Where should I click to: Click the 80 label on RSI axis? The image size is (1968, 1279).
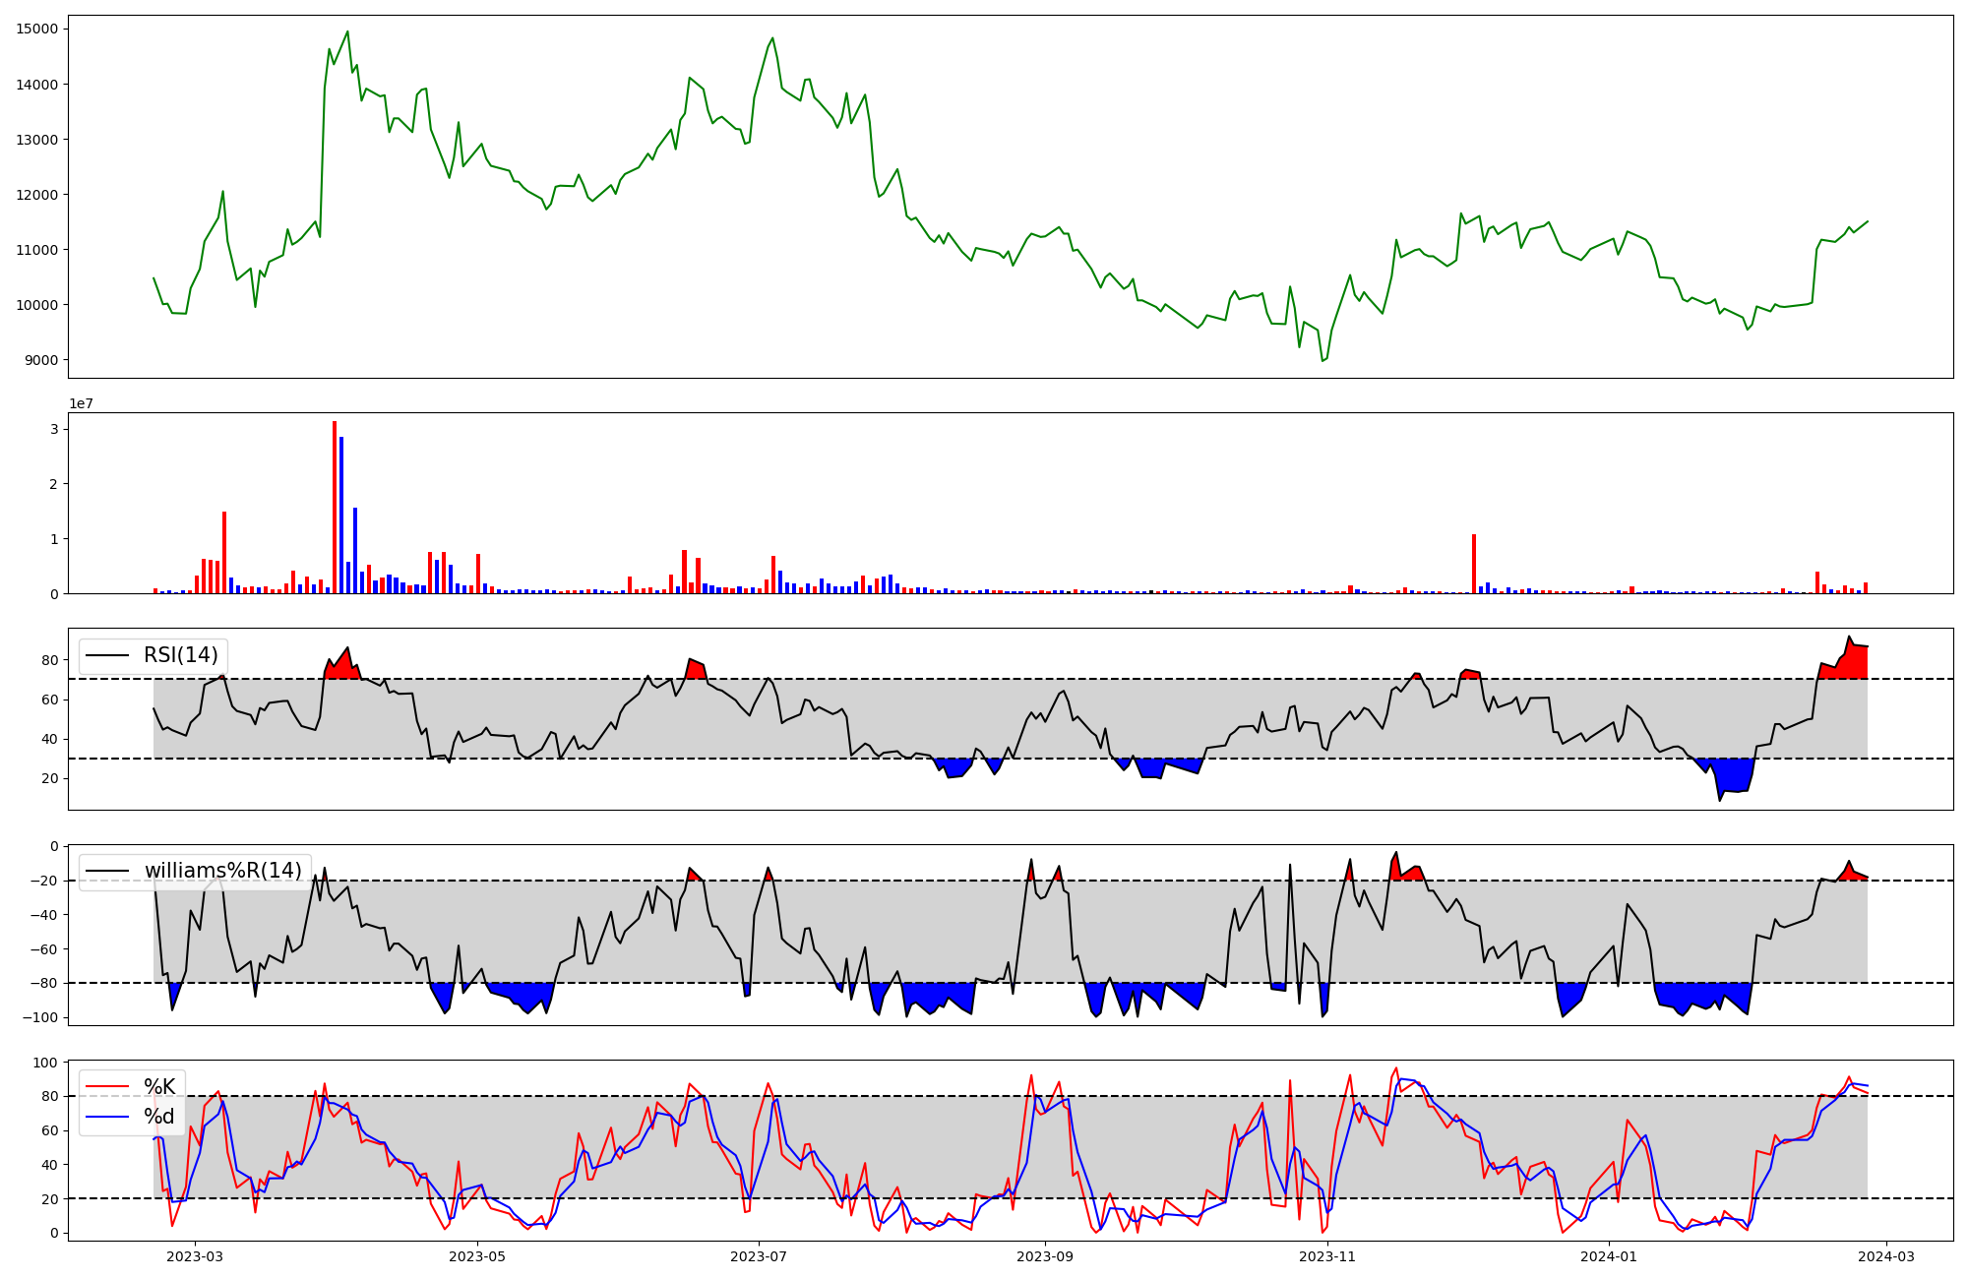[x=50, y=660]
